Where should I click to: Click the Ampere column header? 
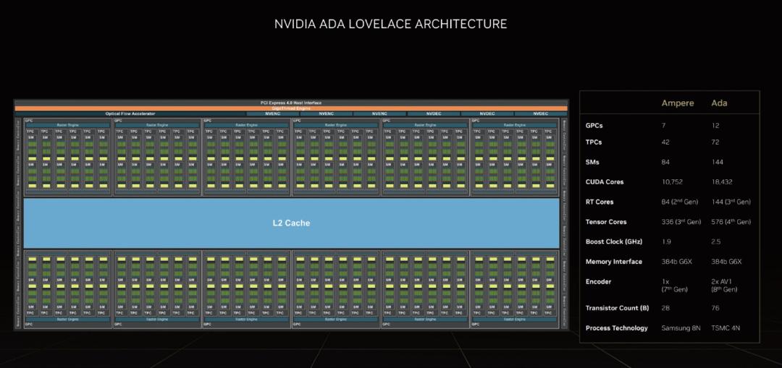[677, 103]
